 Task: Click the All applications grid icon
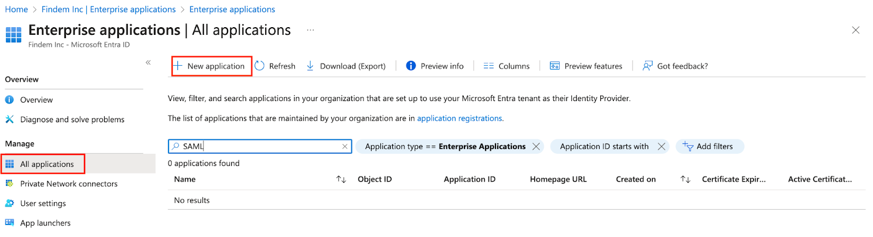tap(9, 164)
